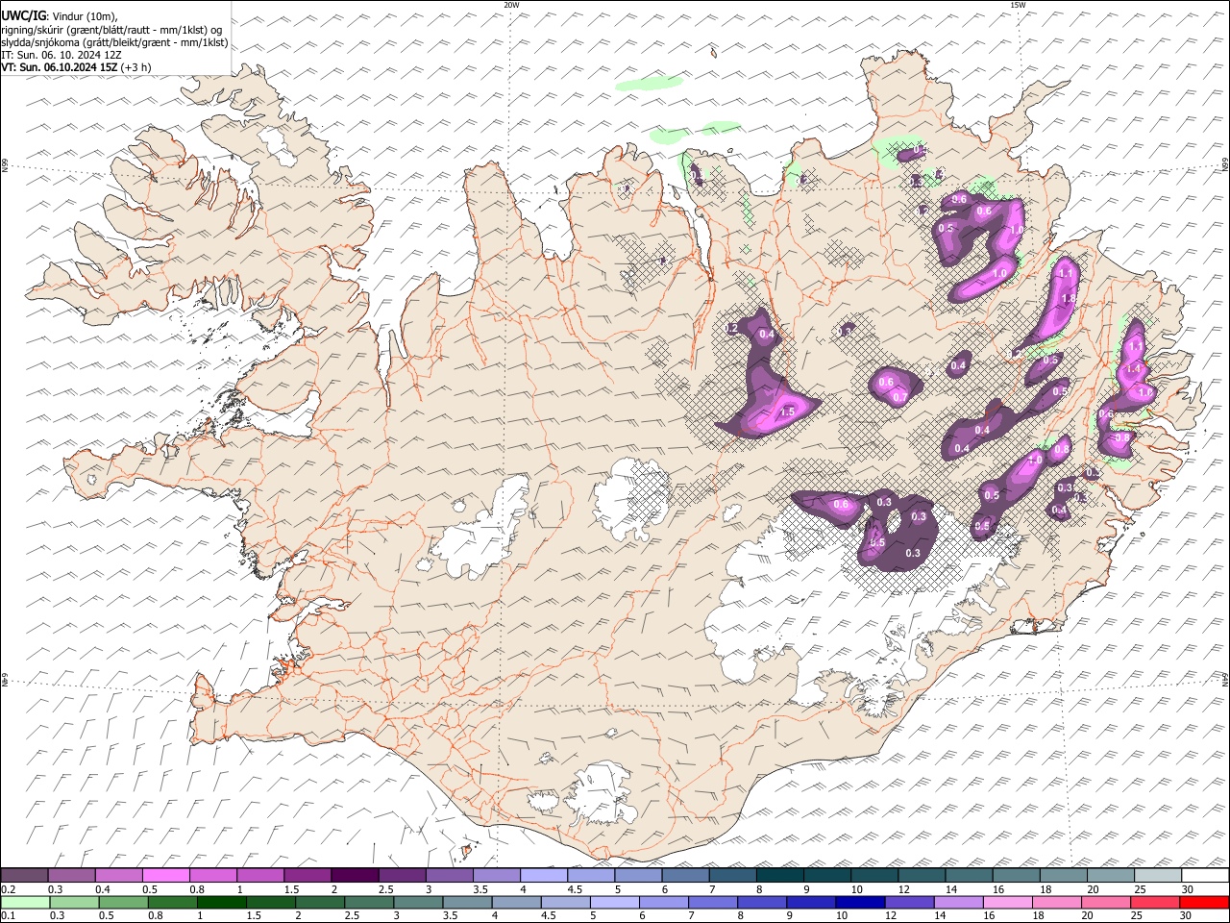
Task: Click the VT: Sun. 06.10.2024 15Z (+3 h) line
Action: (x=76, y=67)
